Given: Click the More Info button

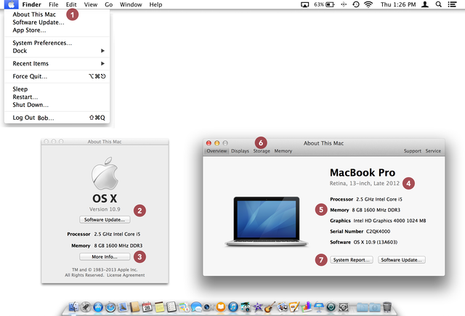Looking at the screenshot, I should (105, 256).
